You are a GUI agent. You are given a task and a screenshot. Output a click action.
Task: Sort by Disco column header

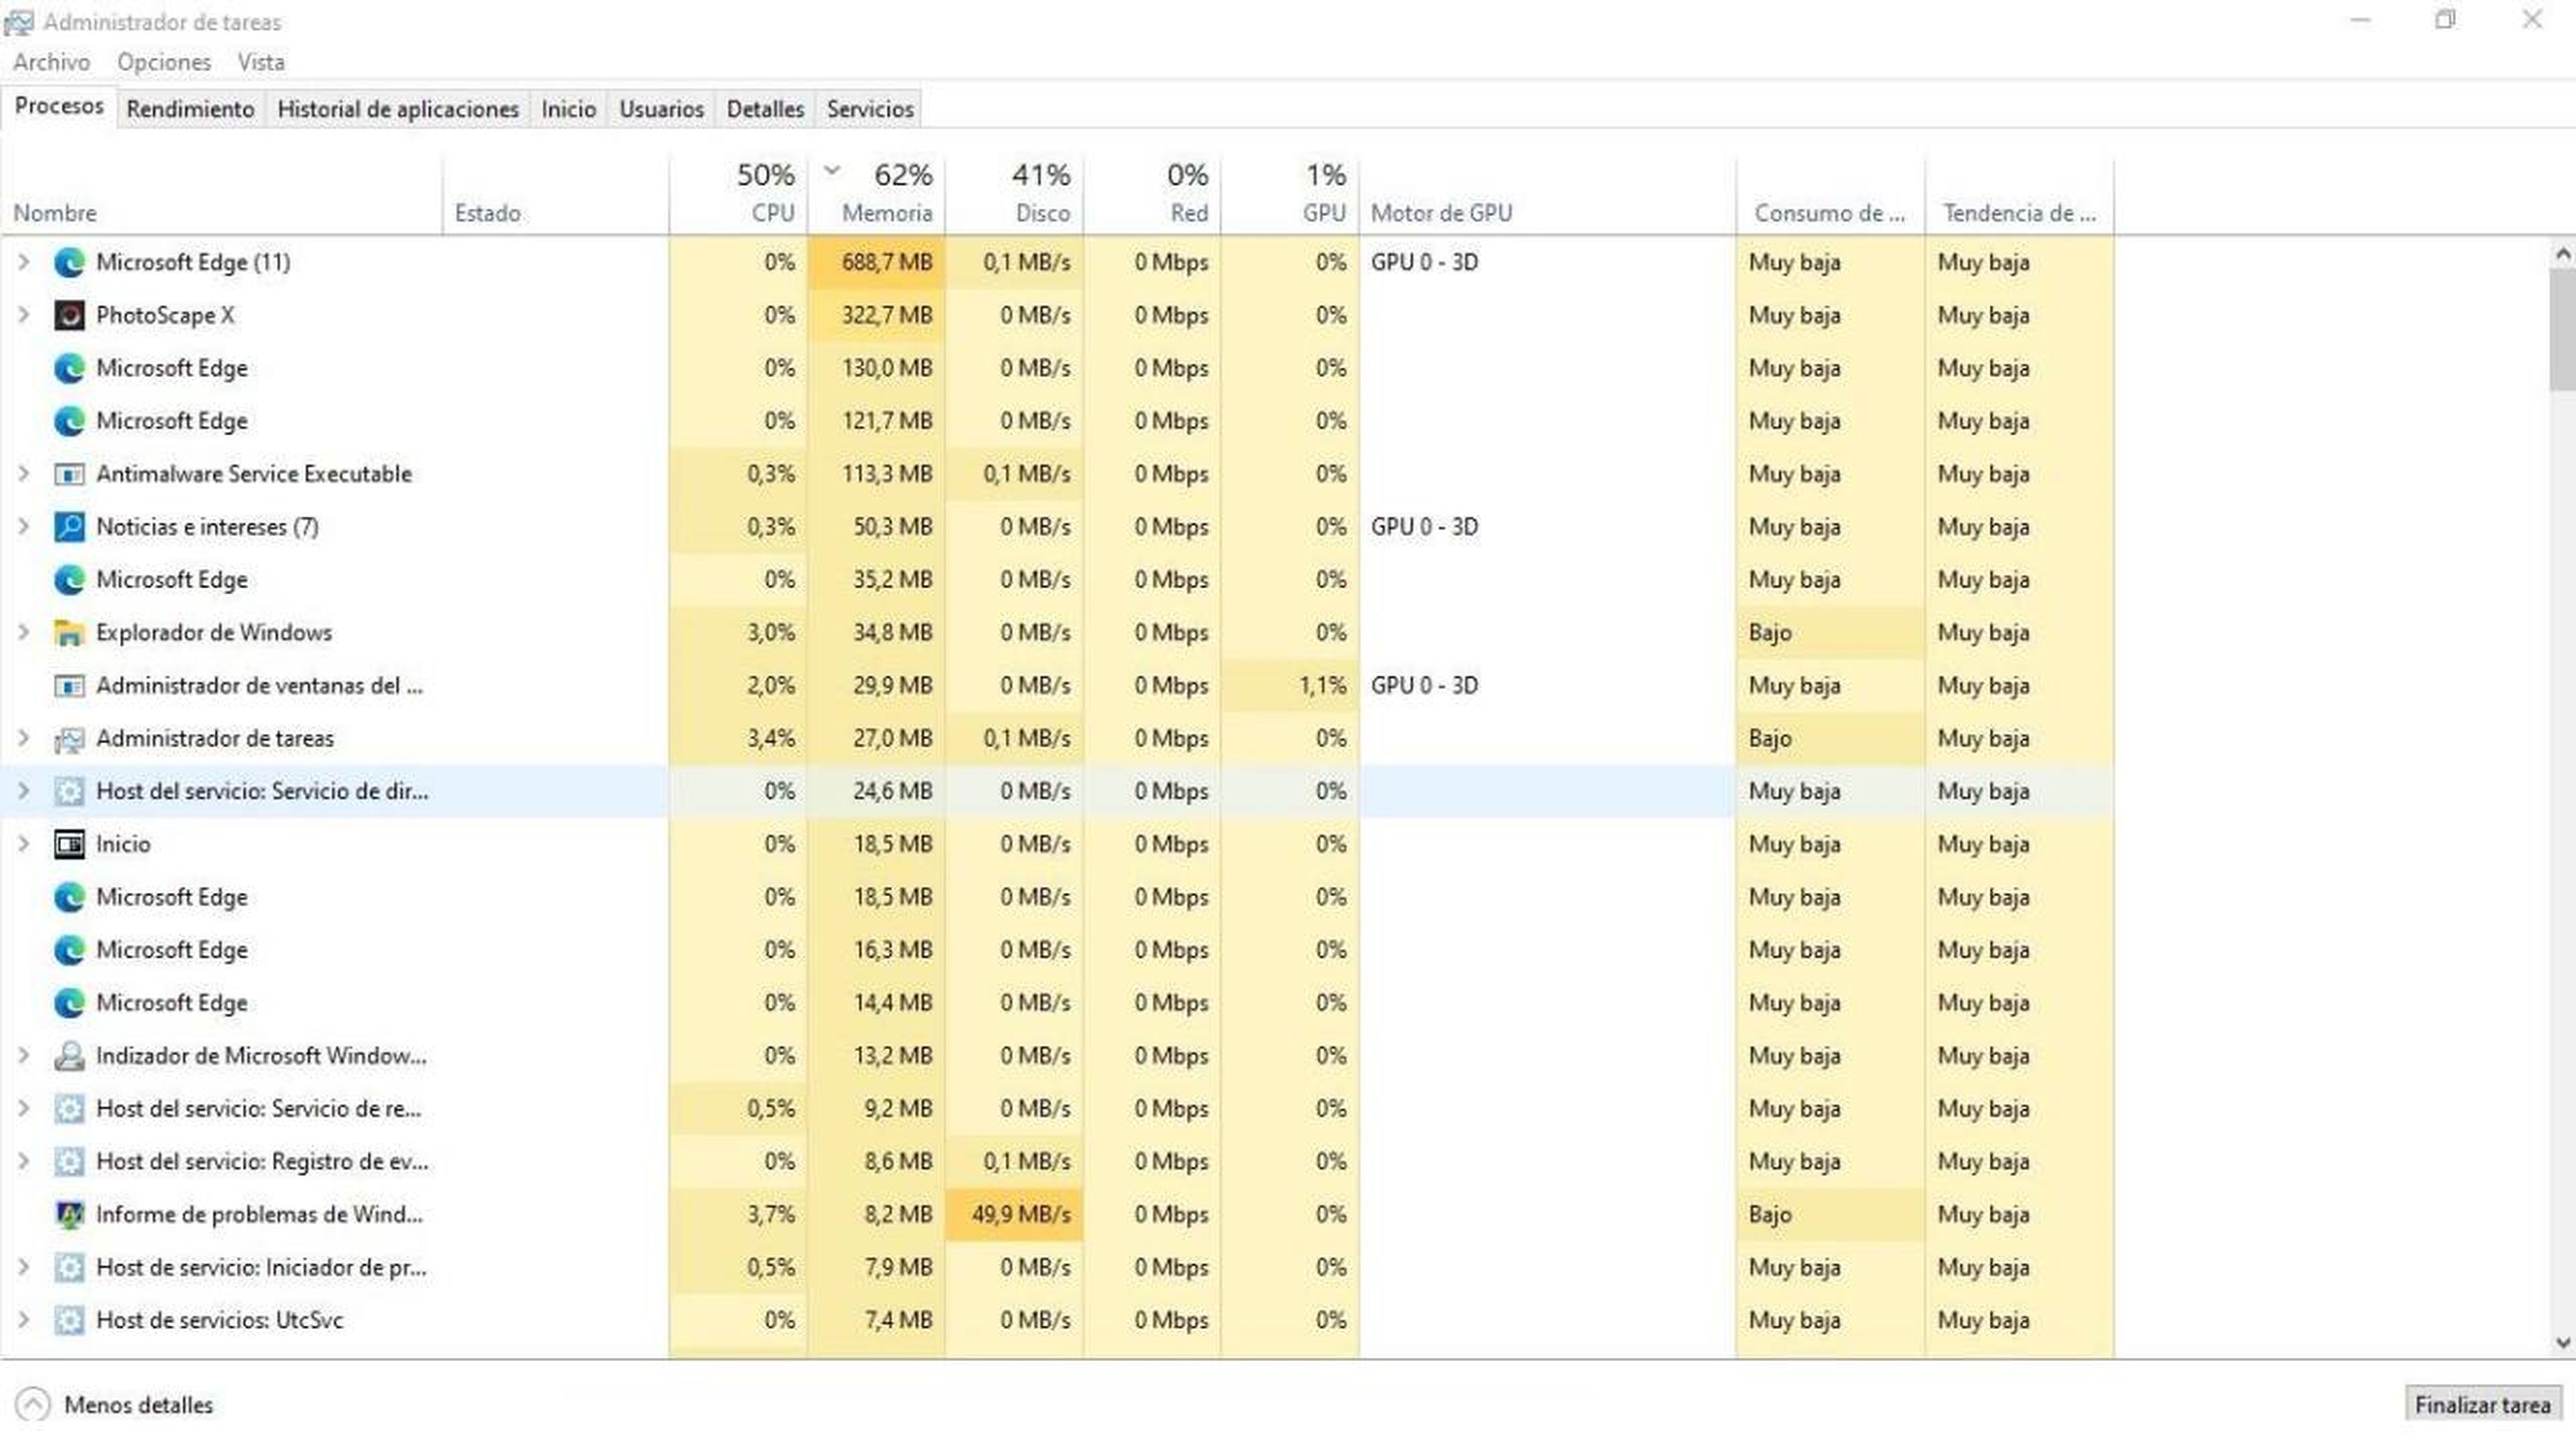[1015, 195]
